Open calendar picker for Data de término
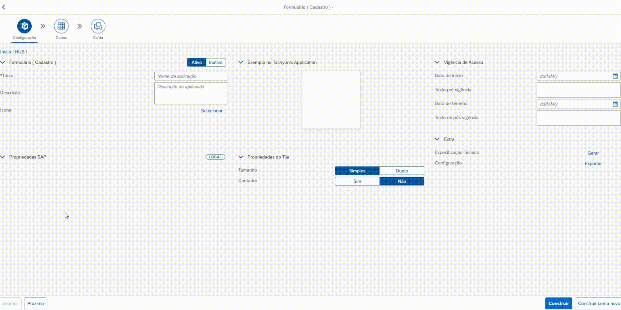The width and height of the screenshot is (621, 310). 615,104
